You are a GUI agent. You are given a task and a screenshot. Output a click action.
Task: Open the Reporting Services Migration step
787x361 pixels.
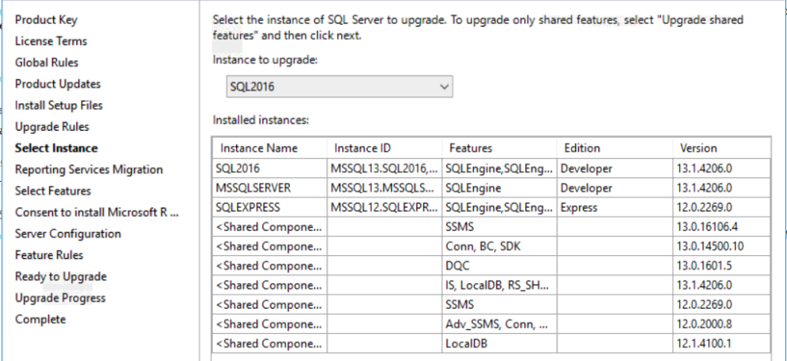pos(88,169)
